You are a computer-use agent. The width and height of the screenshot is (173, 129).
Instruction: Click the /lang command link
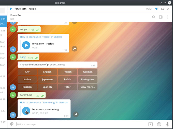[x=23, y=57]
